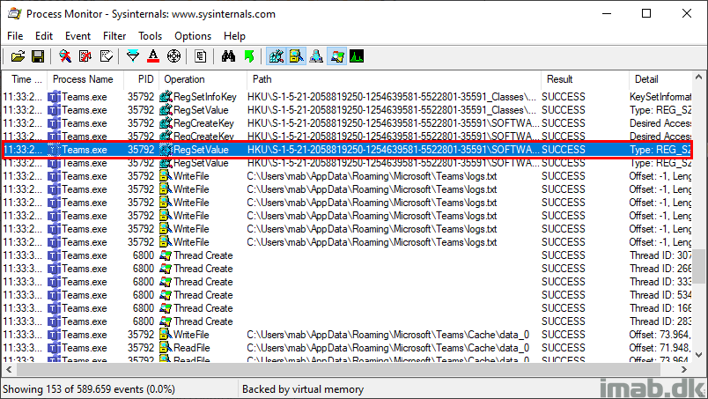The height and width of the screenshot is (399, 708).
Task: Toggle the Autoscroll toolbar button
Action: point(85,56)
